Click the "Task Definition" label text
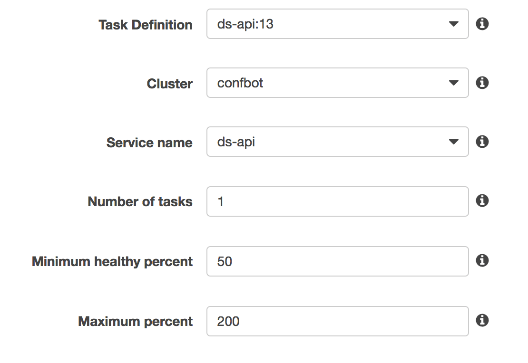528x363 pixels. click(145, 25)
